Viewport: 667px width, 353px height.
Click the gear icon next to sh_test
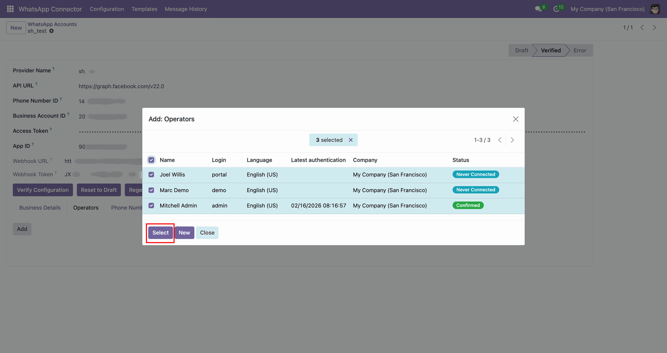point(51,31)
